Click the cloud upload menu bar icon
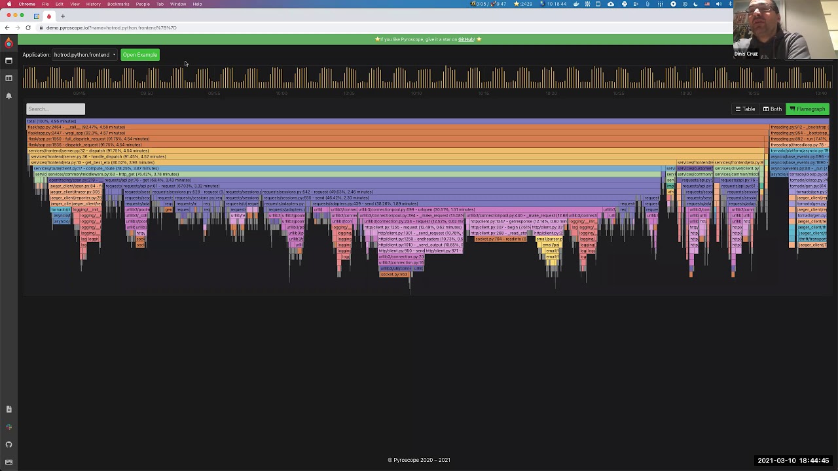838x471 pixels. (x=611, y=4)
